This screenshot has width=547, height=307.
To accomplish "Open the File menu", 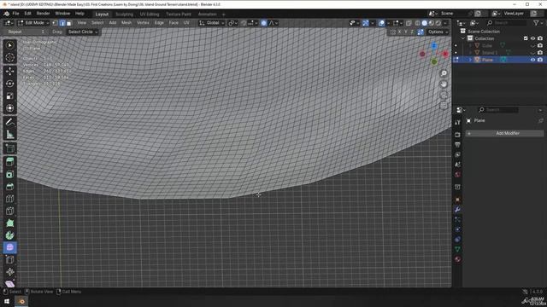I will [15, 14].
